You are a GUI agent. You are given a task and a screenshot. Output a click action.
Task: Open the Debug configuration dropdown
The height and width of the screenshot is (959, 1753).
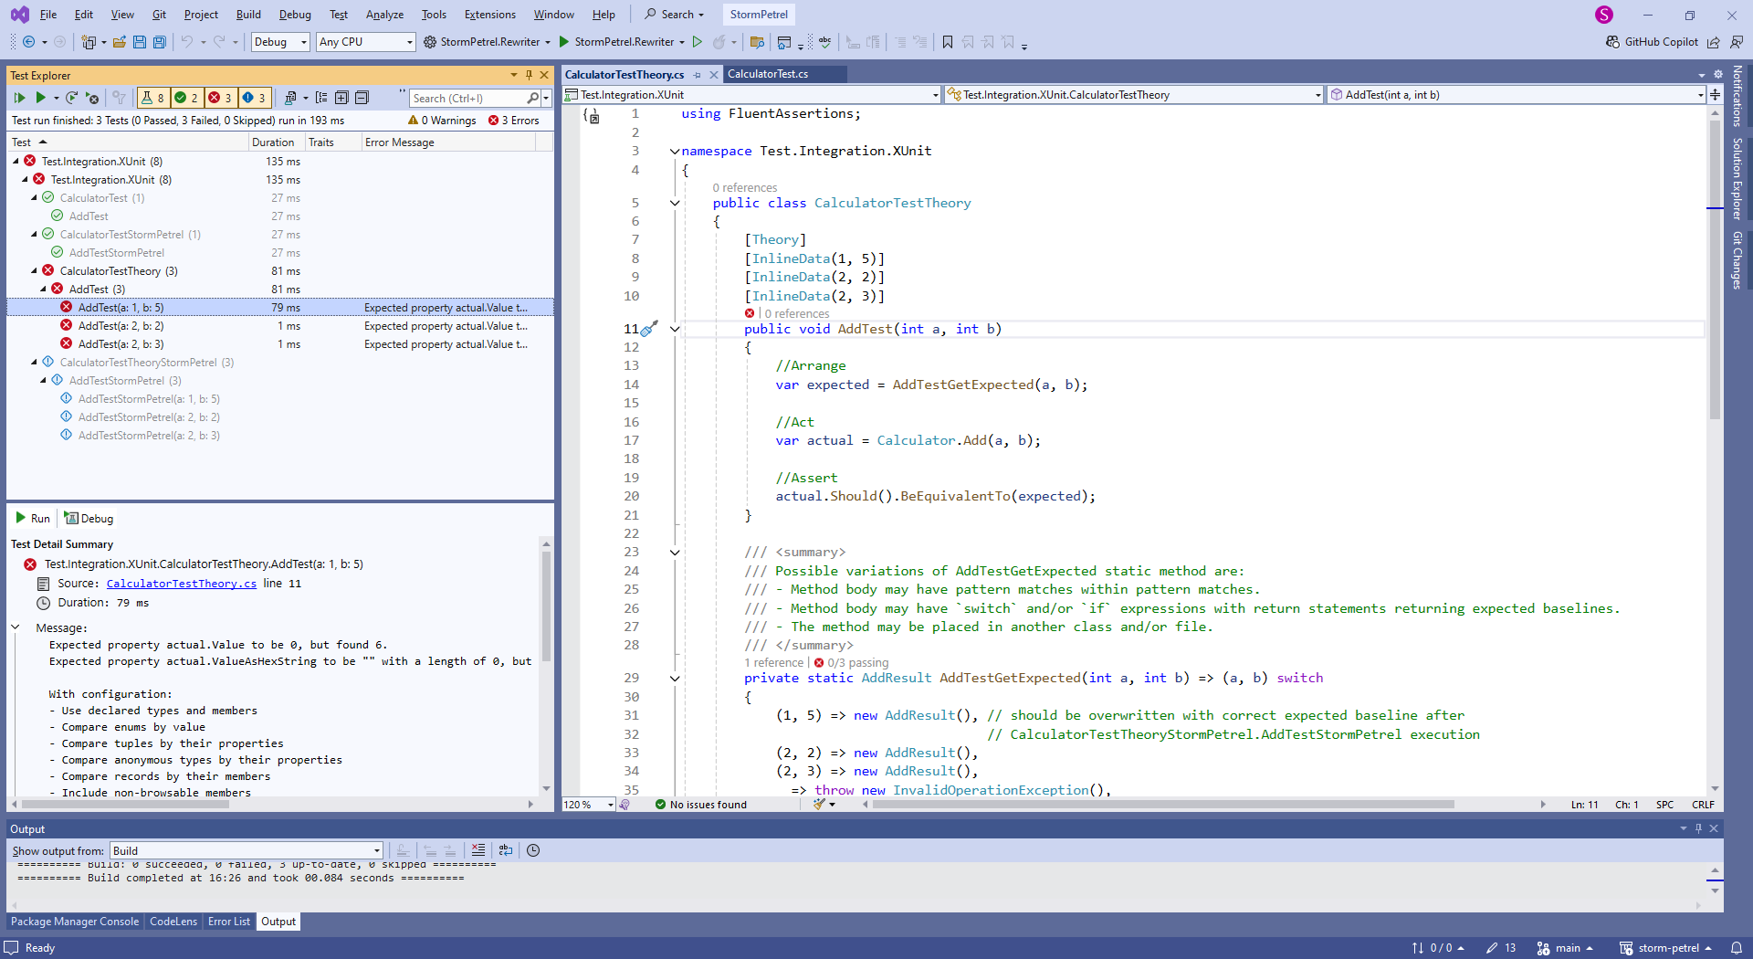click(x=280, y=42)
